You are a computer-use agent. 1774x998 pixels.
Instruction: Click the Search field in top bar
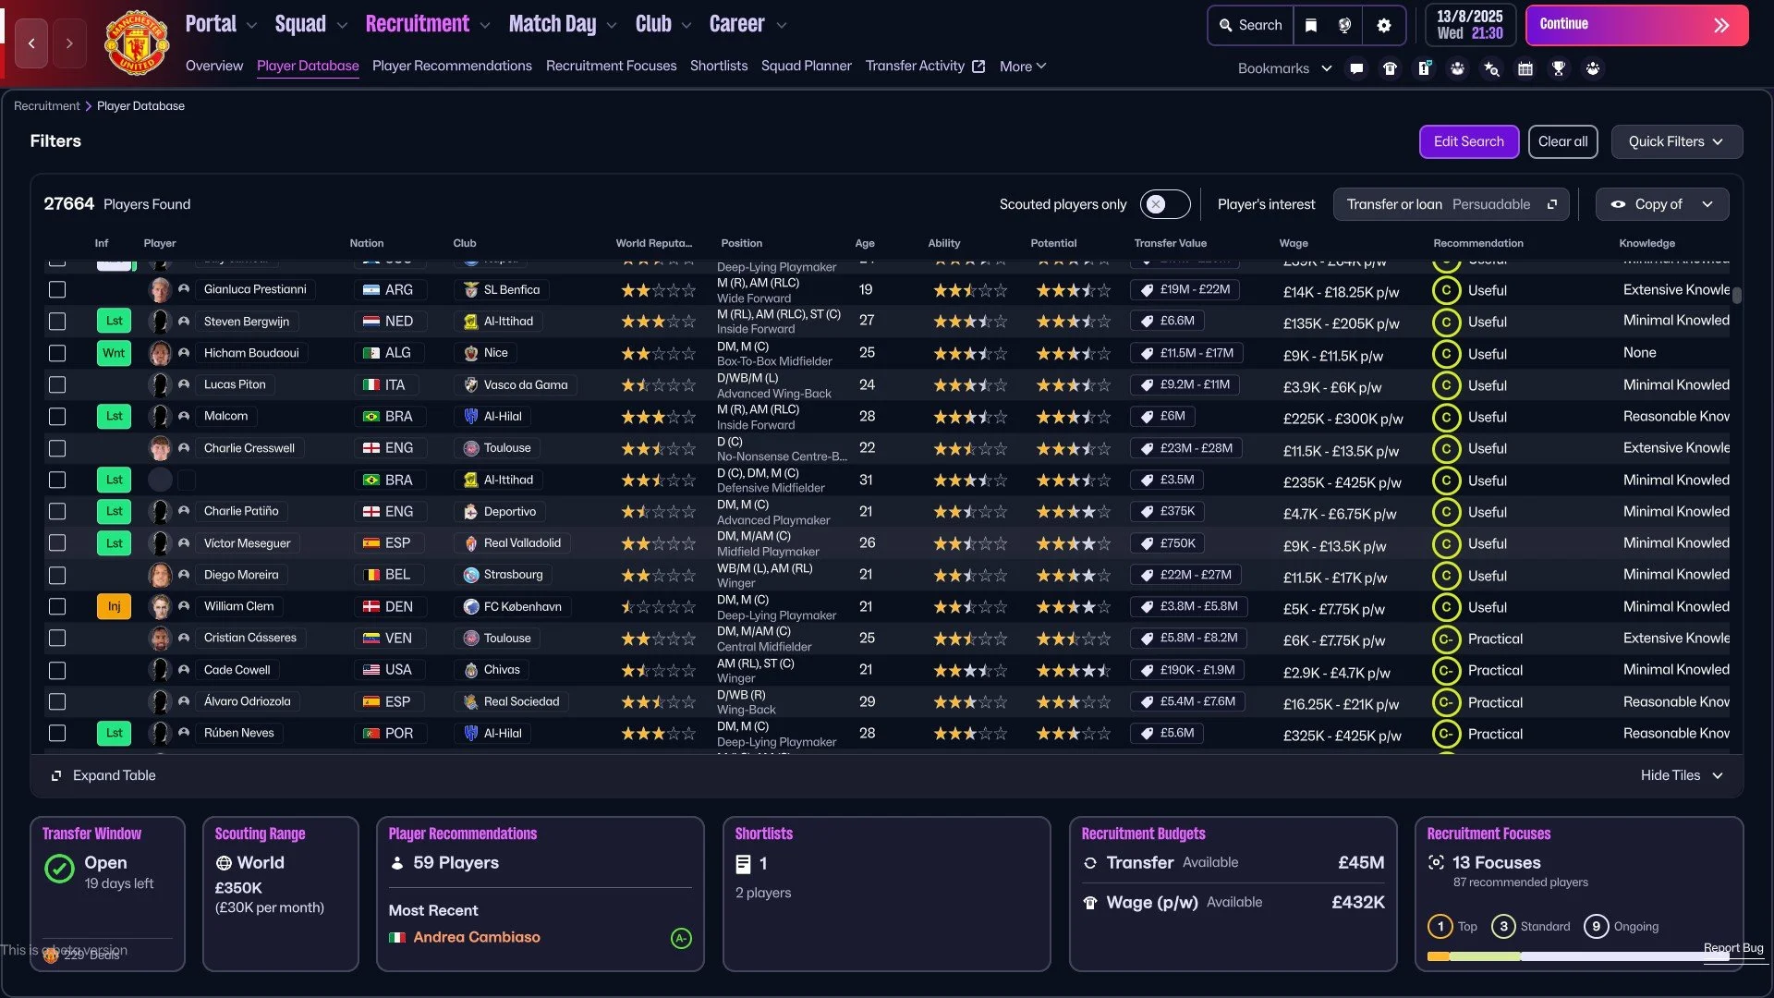[x=1250, y=25]
